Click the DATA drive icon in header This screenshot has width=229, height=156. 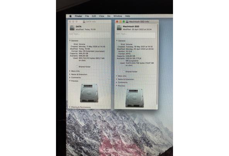pyautogui.click(x=72, y=28)
